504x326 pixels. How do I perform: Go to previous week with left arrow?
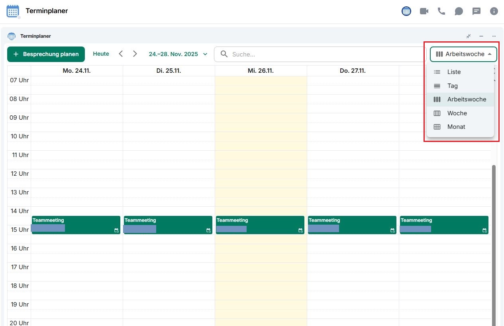pyautogui.click(x=121, y=54)
